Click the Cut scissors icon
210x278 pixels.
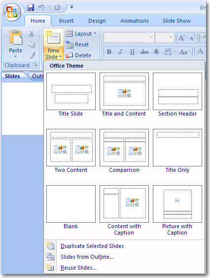(x=32, y=34)
